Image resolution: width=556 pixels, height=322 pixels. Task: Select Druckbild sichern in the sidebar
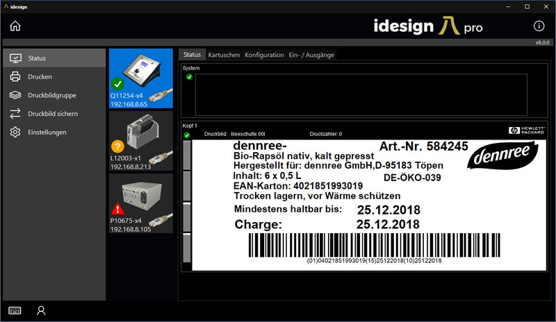pos(54,114)
